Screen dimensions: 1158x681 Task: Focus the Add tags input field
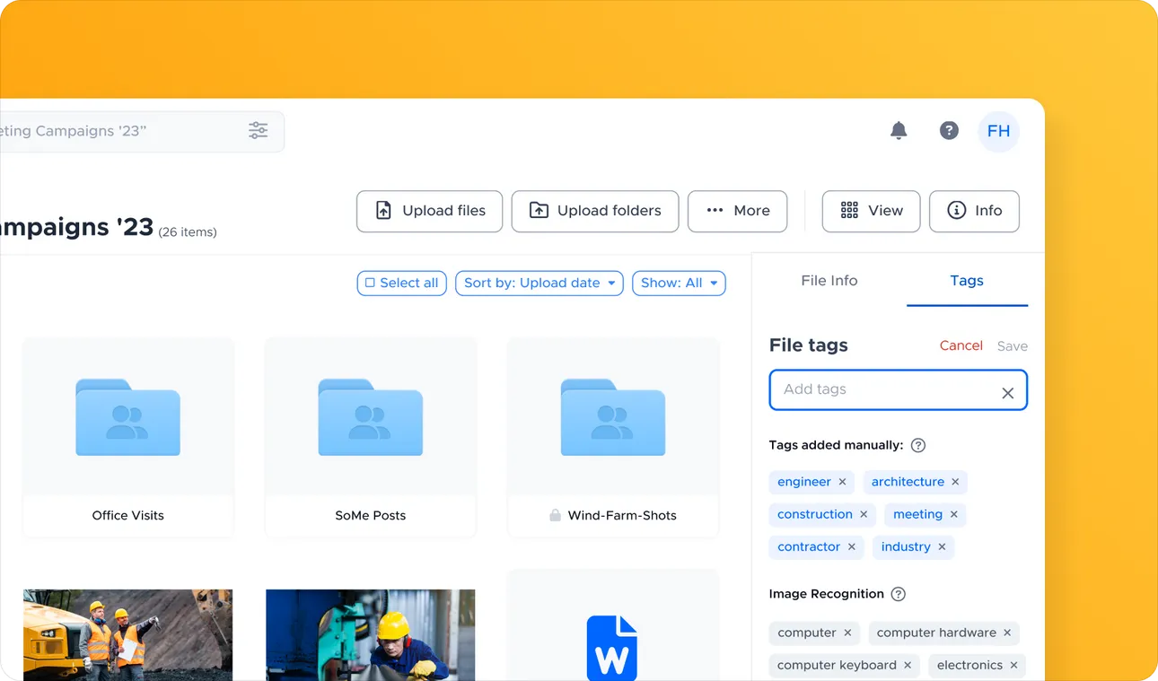coord(898,390)
